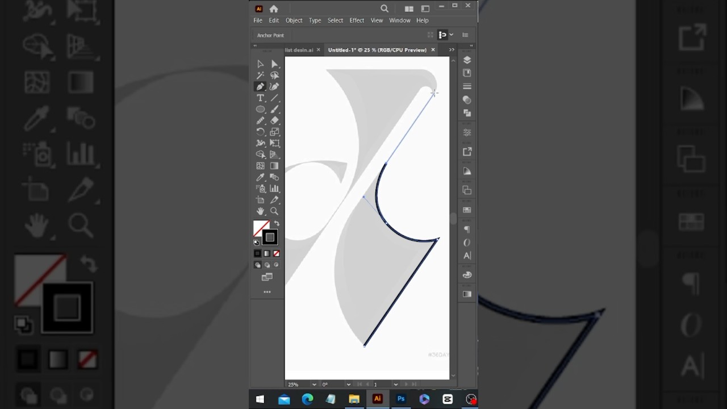Expand the toolbar collapse arrows
The width and height of the screenshot is (727, 409).
256,45
